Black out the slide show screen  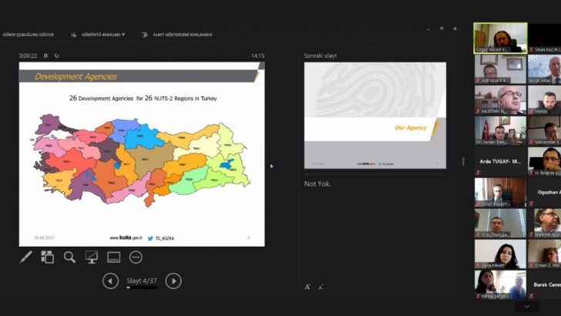click(x=92, y=257)
